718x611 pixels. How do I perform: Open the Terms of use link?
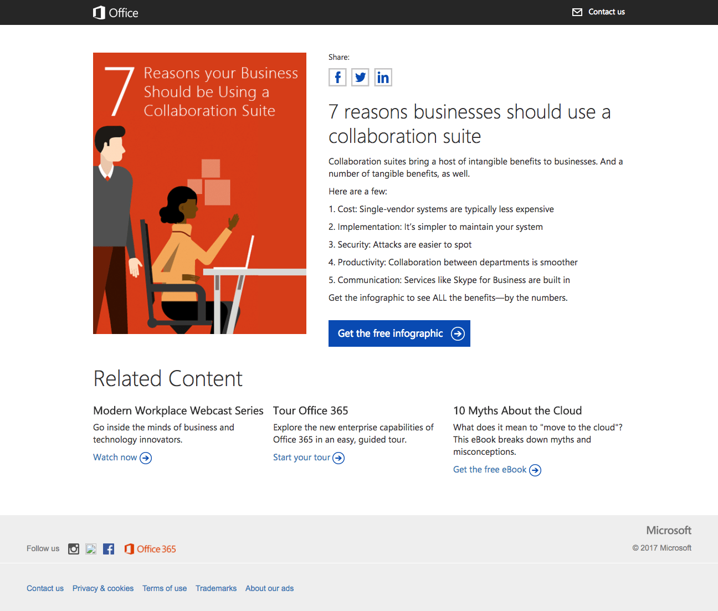(165, 588)
